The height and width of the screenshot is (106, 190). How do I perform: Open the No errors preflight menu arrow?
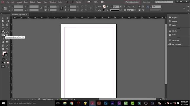tap(72, 99)
